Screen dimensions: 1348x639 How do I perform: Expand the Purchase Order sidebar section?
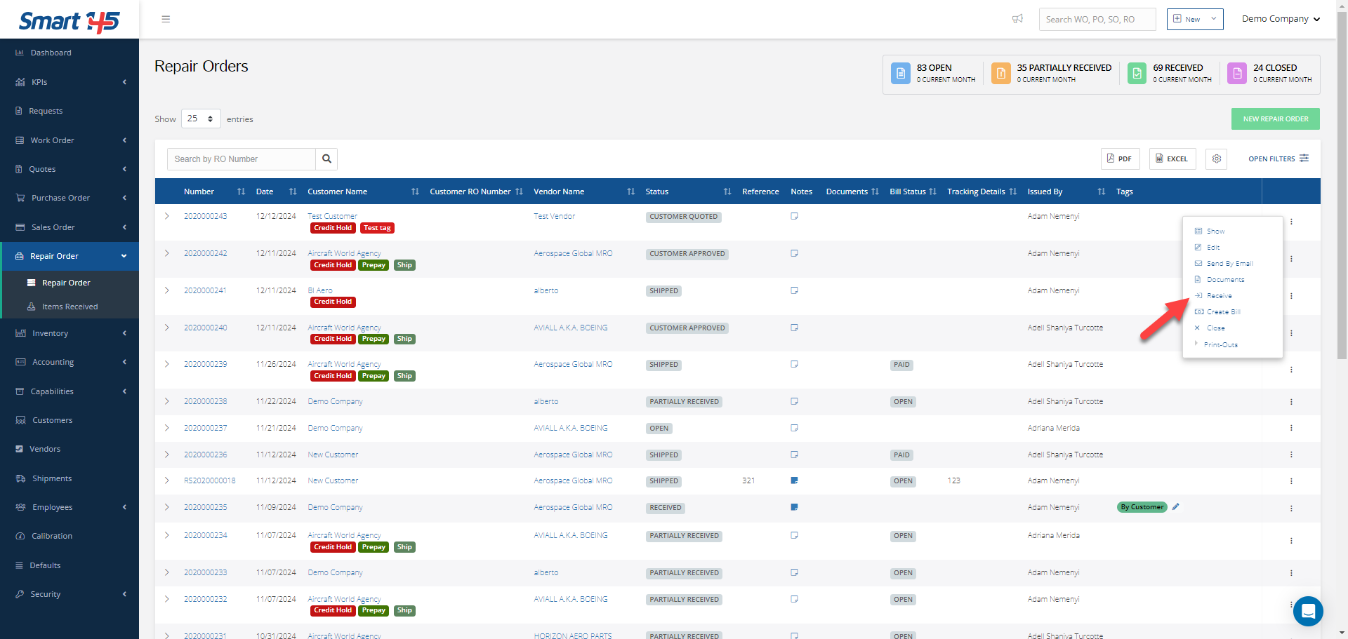point(70,198)
